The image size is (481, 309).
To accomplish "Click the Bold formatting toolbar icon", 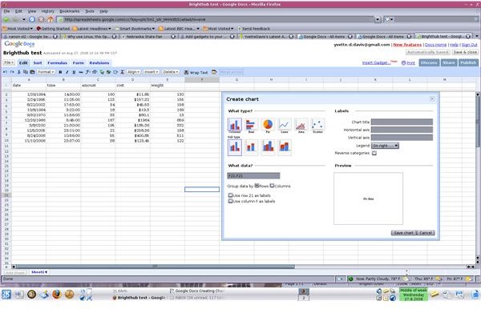I will tap(60, 72).
